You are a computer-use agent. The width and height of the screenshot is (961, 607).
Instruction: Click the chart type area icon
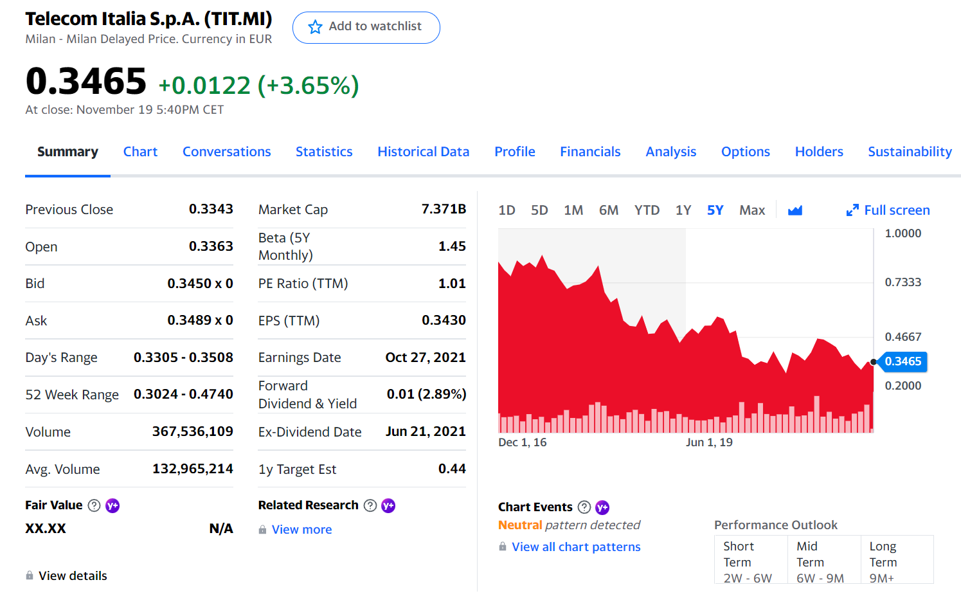[795, 210]
